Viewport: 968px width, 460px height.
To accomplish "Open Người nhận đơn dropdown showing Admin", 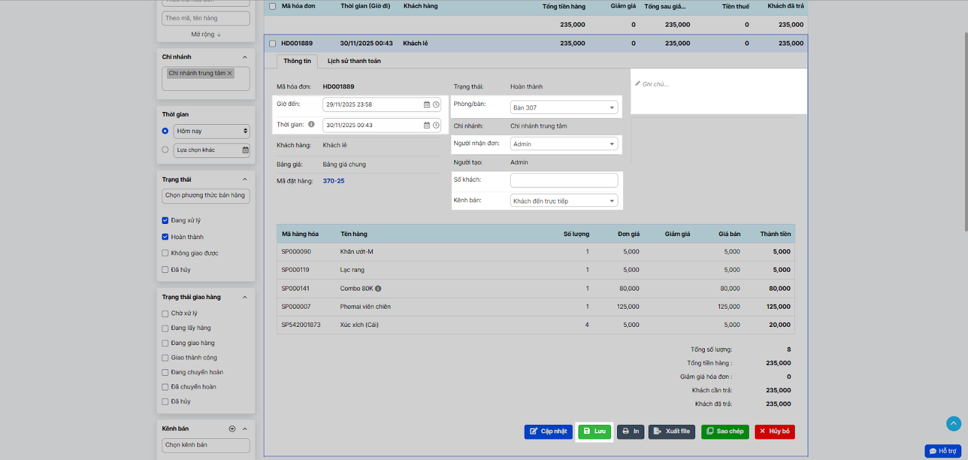I will pos(564,144).
